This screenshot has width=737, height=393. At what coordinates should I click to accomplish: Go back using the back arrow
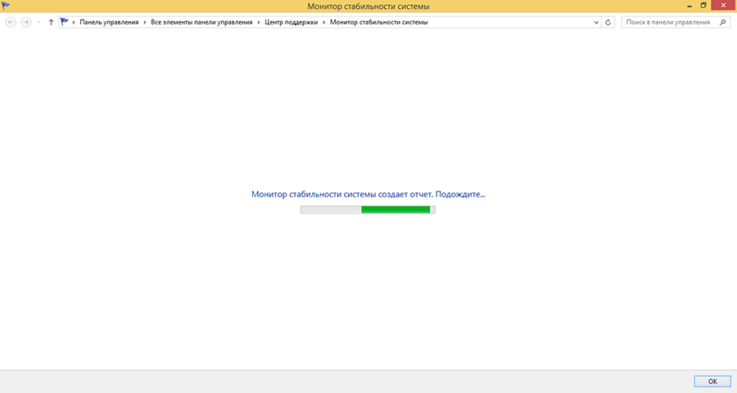click(x=11, y=22)
